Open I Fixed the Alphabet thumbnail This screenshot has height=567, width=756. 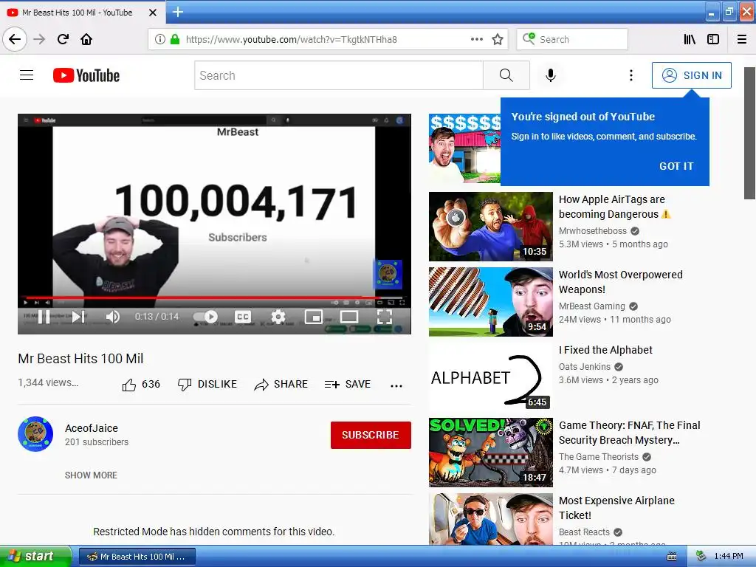click(491, 377)
